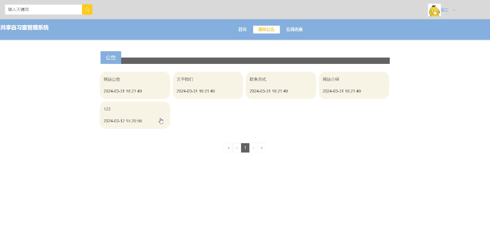Click the date under 联系方式 title
This screenshot has width=490, height=229.
coord(269,91)
